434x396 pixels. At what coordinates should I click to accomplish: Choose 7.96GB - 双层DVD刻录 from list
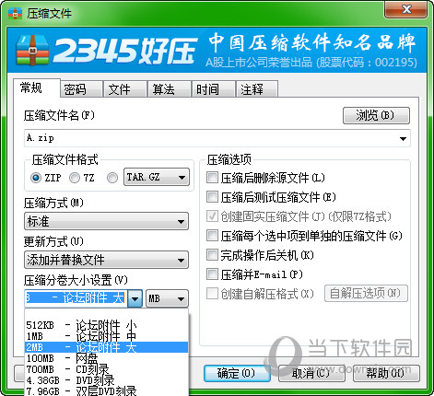(106, 390)
